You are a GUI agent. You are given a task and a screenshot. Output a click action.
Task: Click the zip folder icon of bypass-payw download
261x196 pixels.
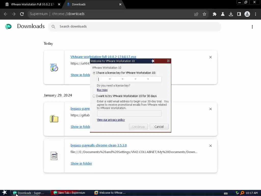(x=54, y=119)
